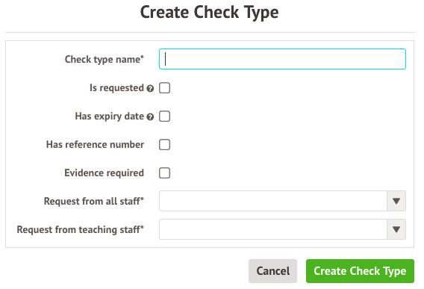Screen dimensions: 424x289
Task: Expand the Request from teaching staff dropdown
Action: click(282, 229)
